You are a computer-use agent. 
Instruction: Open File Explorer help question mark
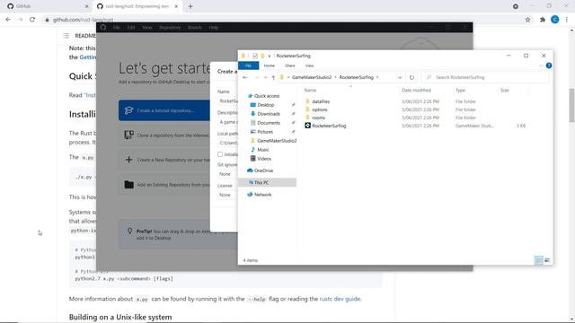click(549, 65)
